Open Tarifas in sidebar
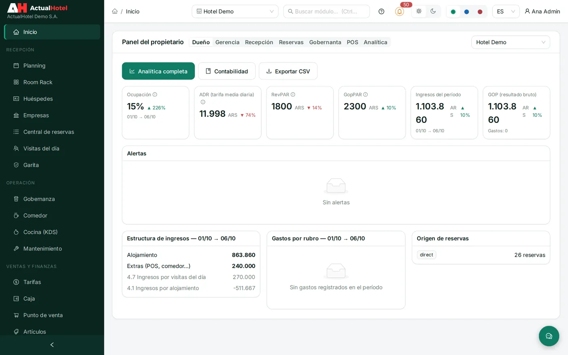Image resolution: width=568 pixels, height=355 pixels. 52,282
